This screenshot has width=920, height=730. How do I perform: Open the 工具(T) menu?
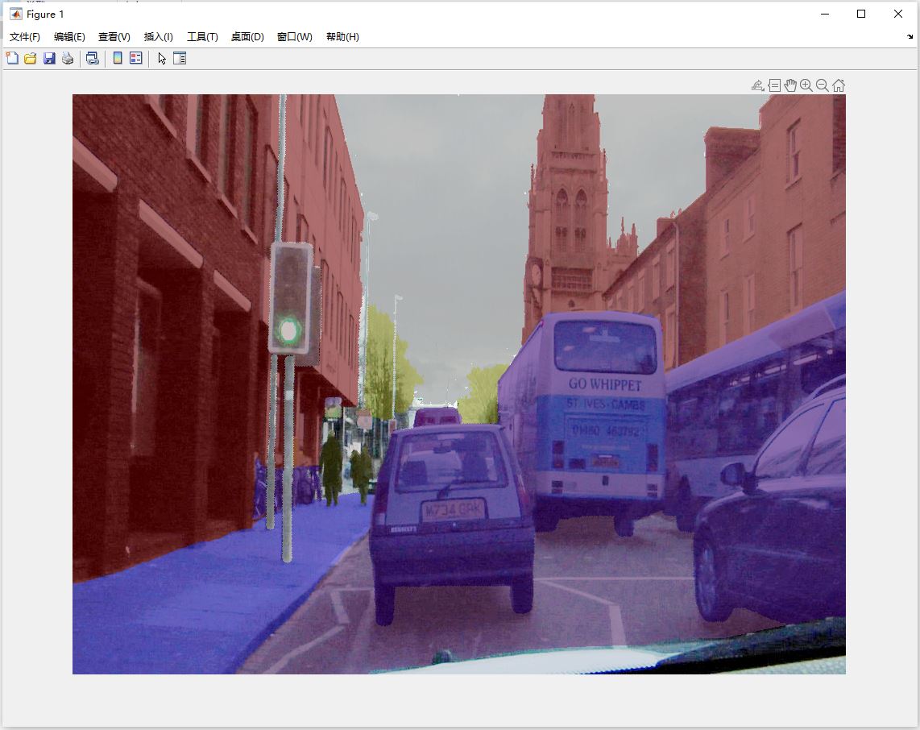202,37
